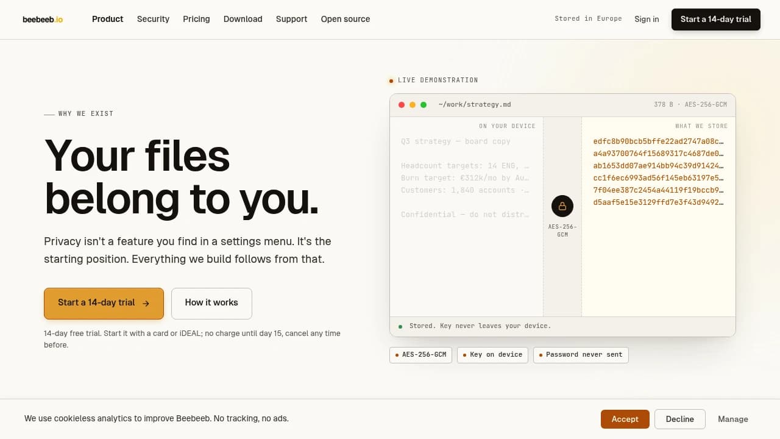Click the ~/work/strategy.md file path
The width and height of the screenshot is (780, 439).
pyautogui.click(x=475, y=105)
